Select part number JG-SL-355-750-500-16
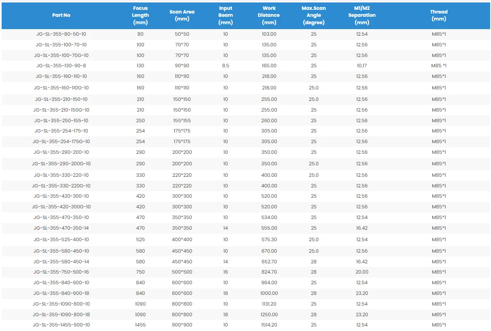491x331 pixels. pos(61,272)
